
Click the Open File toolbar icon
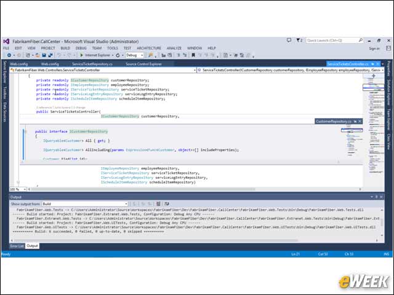tap(38, 55)
